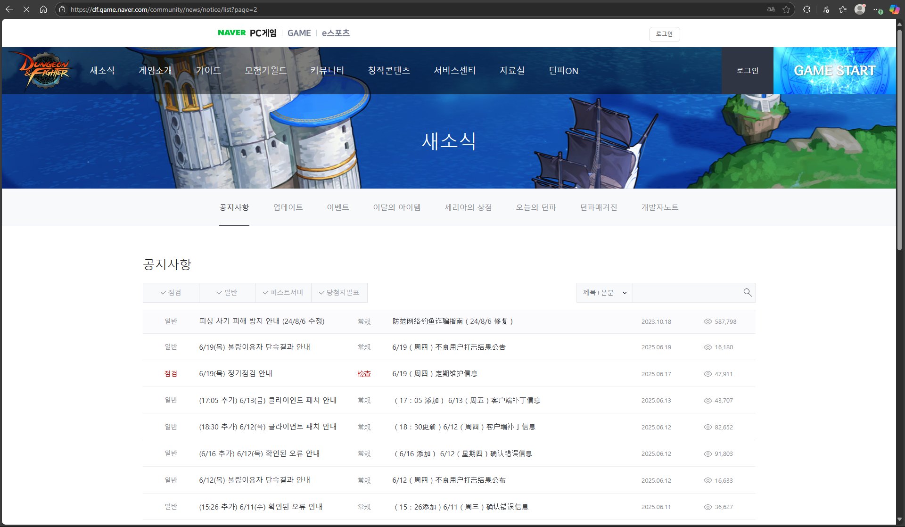The image size is (905, 527).
Task: Click the browser back arrow
Action: tap(9, 9)
